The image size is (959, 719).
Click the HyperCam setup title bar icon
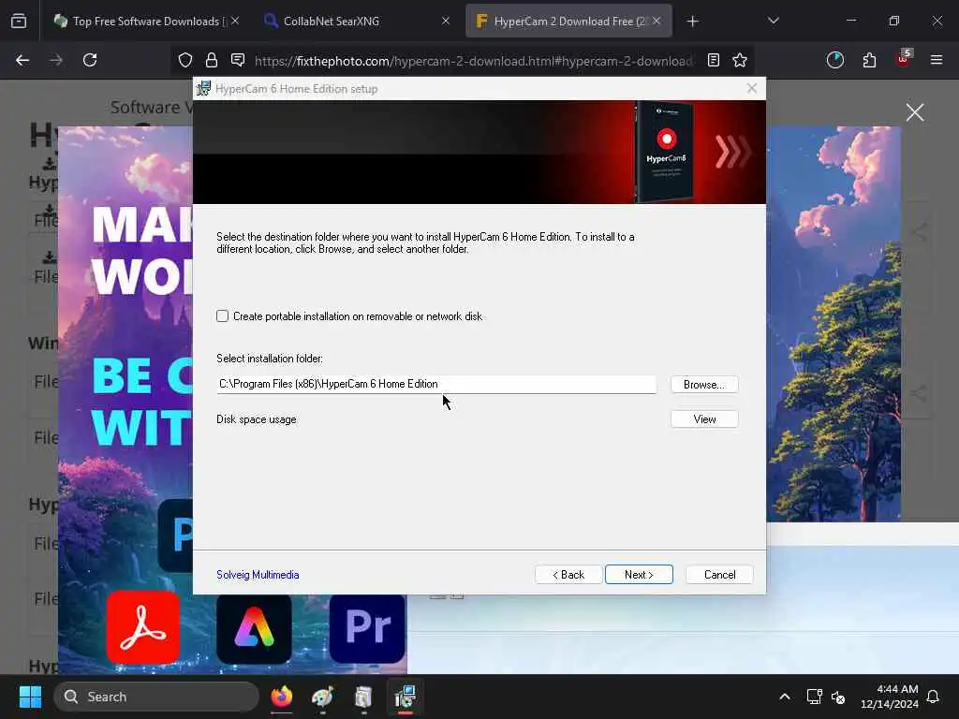(203, 89)
